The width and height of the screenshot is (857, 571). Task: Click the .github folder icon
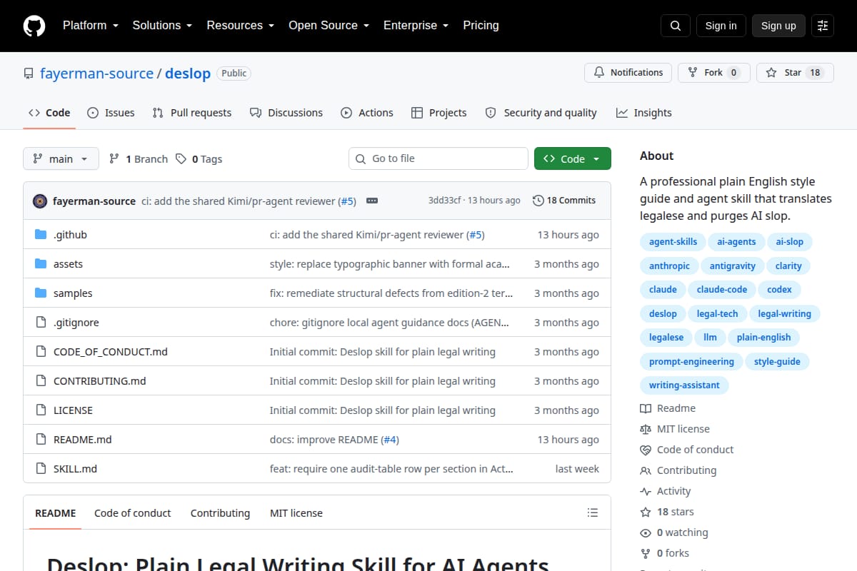pos(40,235)
